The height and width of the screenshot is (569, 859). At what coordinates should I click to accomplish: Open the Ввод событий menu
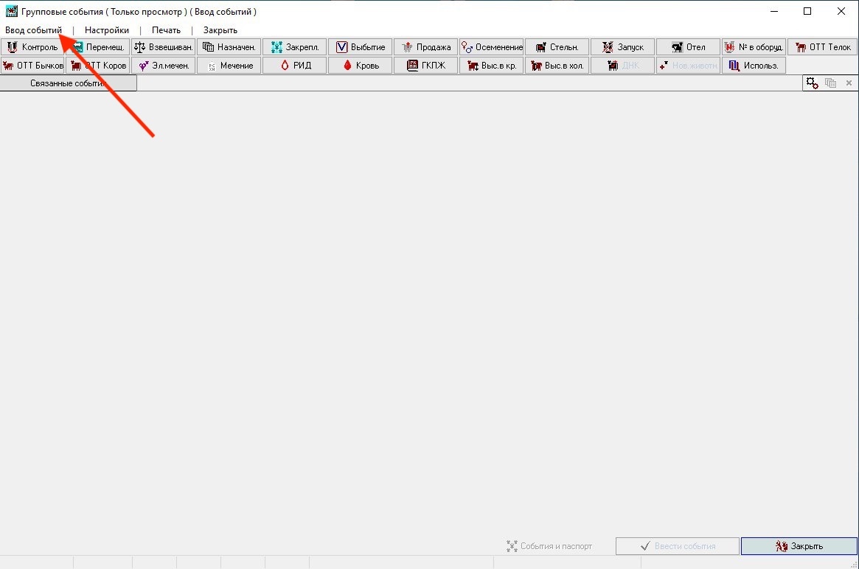point(33,30)
